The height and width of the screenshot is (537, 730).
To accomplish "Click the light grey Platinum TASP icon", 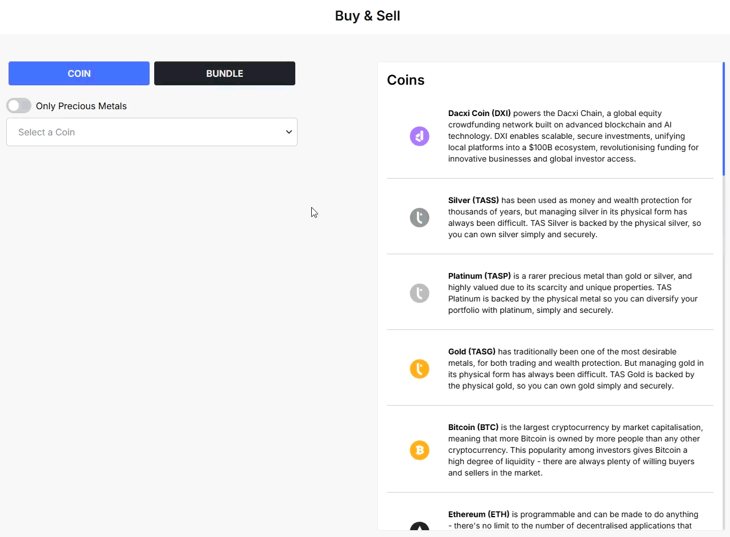I will pos(419,293).
